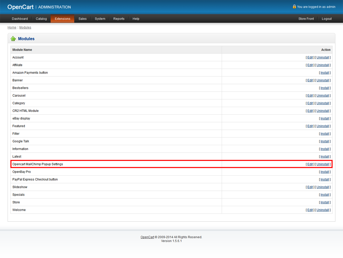This screenshot has width=343, height=258.
Task: Install the Store module
Action: (324, 202)
